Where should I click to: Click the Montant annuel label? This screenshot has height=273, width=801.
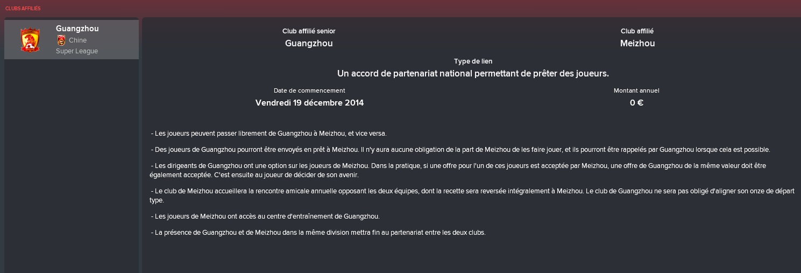pos(636,90)
